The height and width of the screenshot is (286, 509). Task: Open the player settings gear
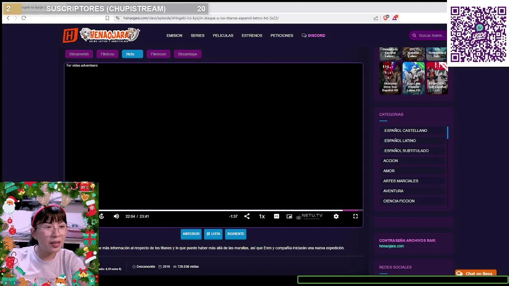(336, 216)
